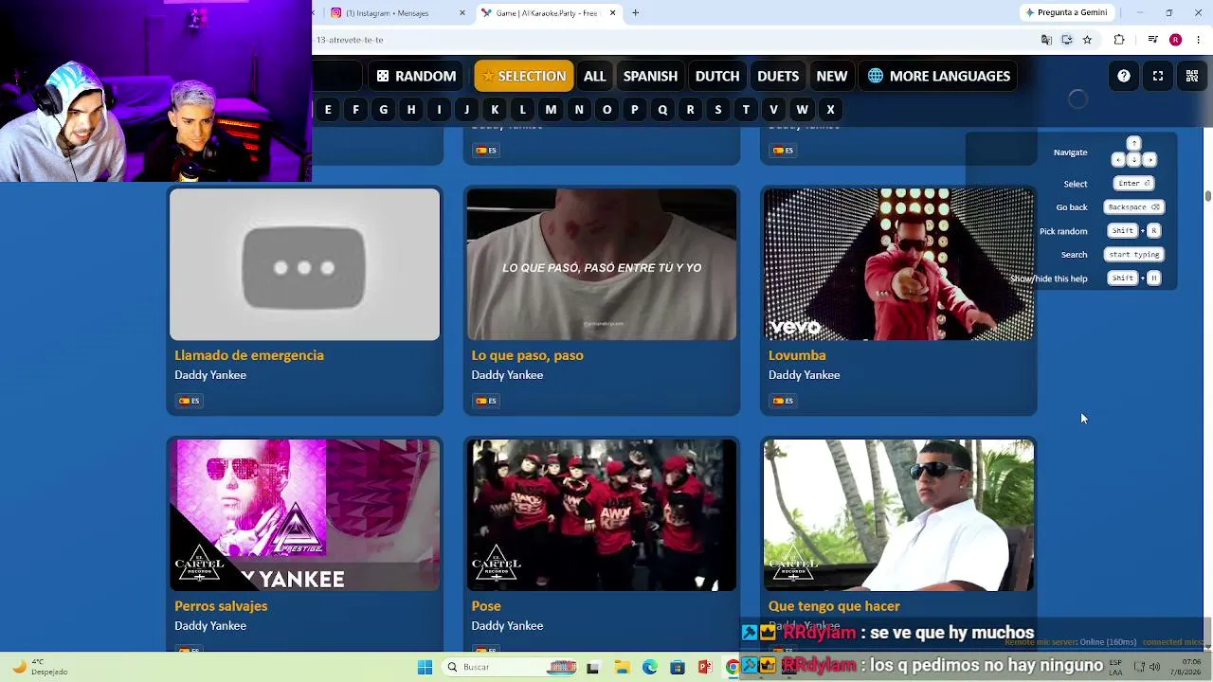Jump to letter R

[x=690, y=110]
